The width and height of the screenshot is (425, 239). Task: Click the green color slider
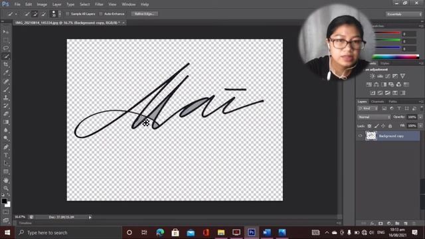388,40
